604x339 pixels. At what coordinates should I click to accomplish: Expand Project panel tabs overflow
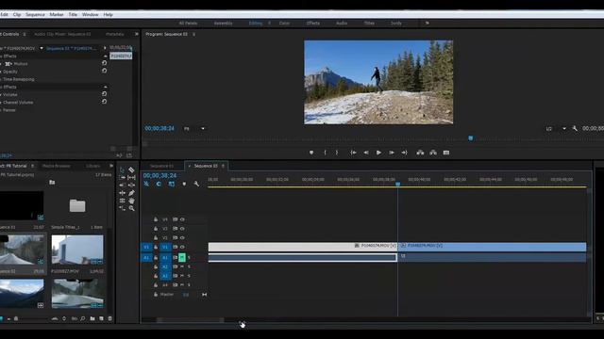[111, 166]
